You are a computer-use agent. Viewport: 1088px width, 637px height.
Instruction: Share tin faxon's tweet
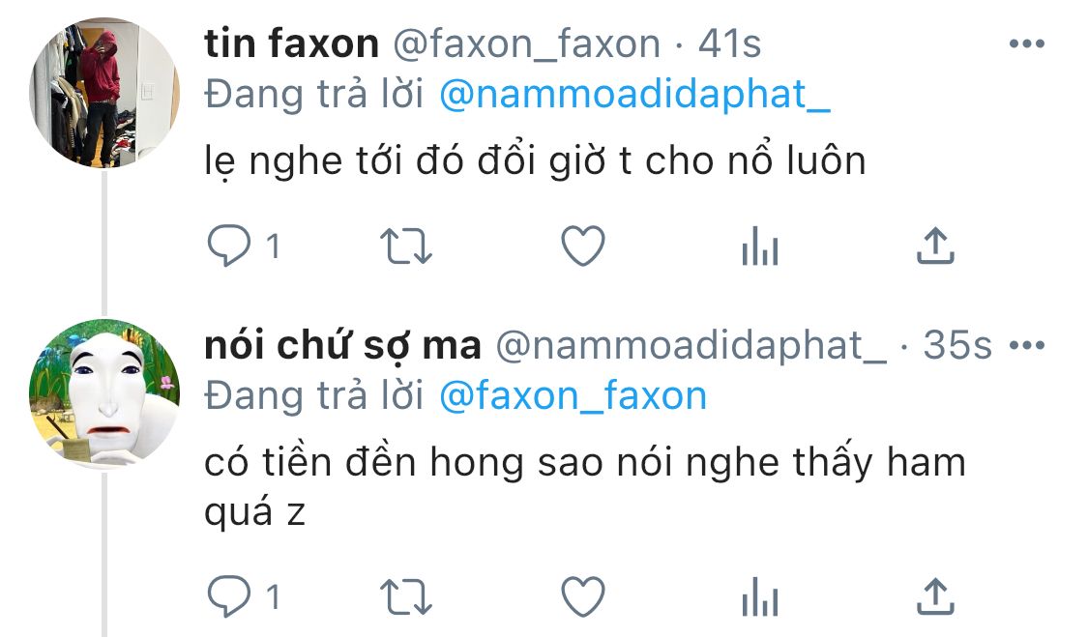tap(935, 246)
